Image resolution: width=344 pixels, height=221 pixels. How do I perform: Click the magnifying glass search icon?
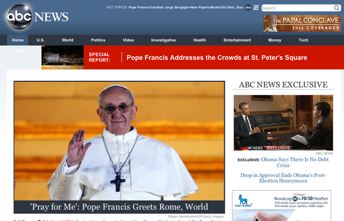[336, 8]
